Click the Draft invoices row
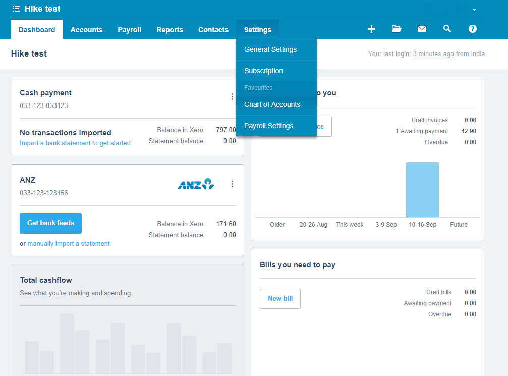Image resolution: width=508 pixels, height=376 pixels. pyautogui.click(x=443, y=120)
